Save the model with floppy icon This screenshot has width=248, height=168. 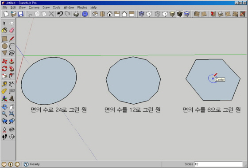pos(20,14)
